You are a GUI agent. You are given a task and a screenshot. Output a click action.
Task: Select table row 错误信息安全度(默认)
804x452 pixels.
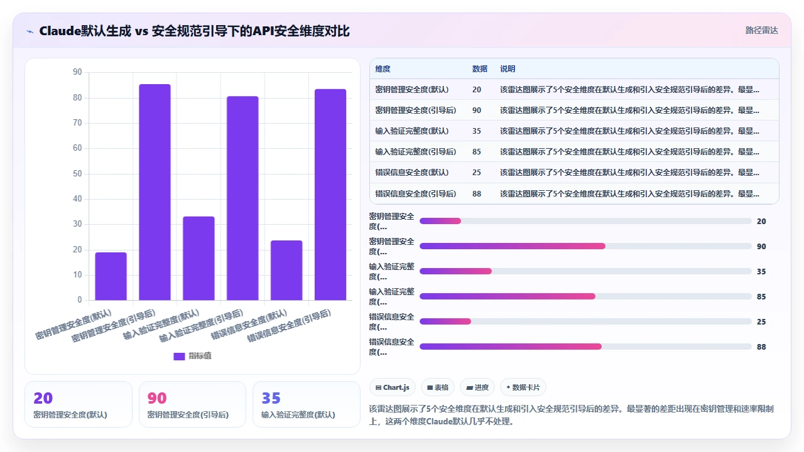coord(574,172)
